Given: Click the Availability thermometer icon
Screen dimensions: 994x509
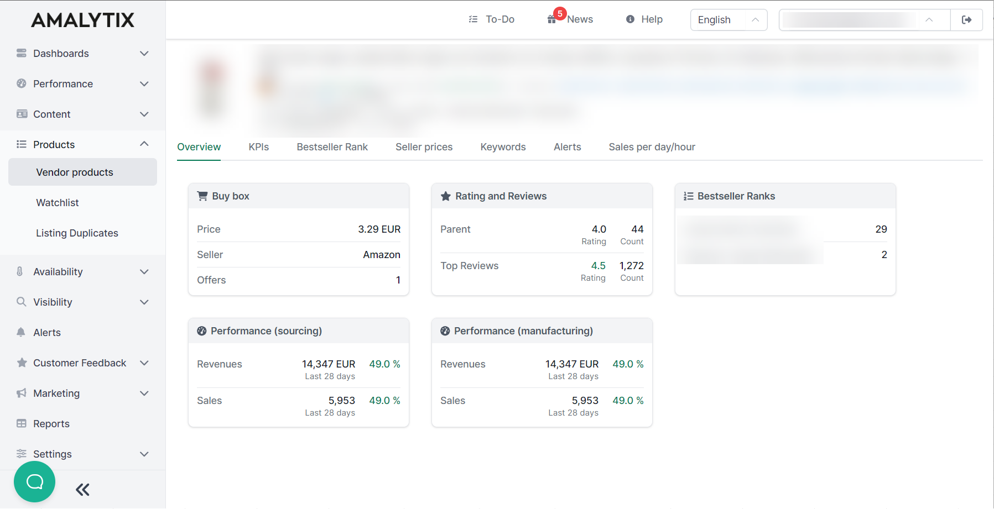Looking at the screenshot, I should [x=20, y=271].
